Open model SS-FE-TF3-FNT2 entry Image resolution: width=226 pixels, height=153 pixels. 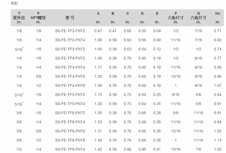coord(70,49)
